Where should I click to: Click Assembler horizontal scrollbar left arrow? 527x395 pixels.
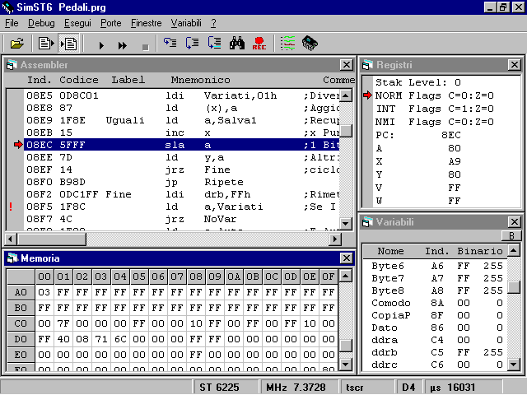point(11,239)
